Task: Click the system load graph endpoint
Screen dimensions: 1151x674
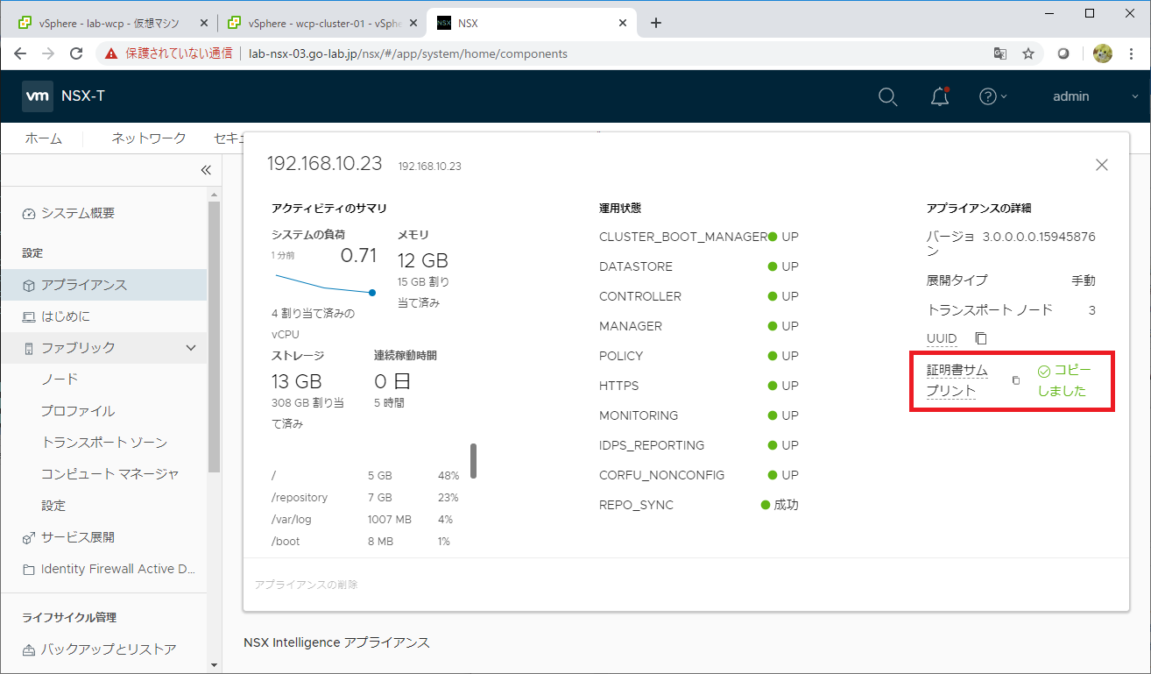Action: point(372,292)
